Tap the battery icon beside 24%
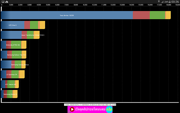Image resolution: width=180 pixels, height=113 pixels. (x=170, y=2)
